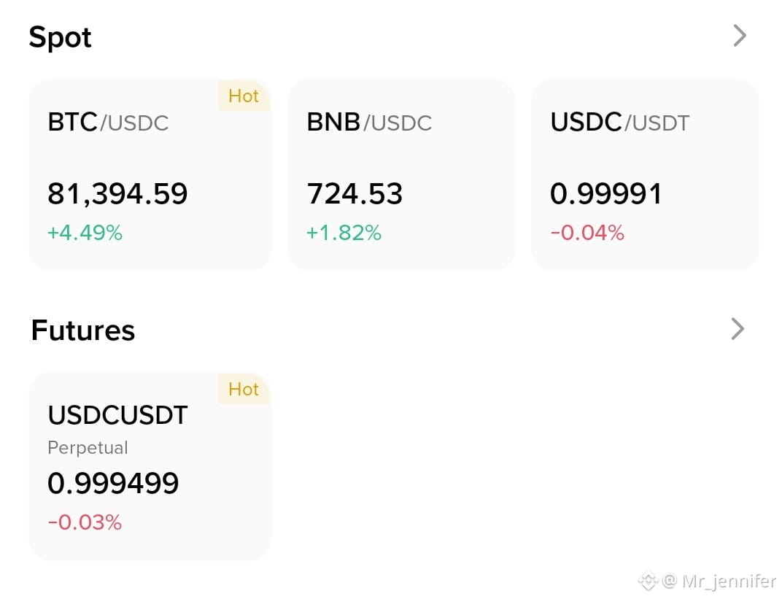Open the Spot section chevron arrow
The image size is (782, 599).
point(740,36)
